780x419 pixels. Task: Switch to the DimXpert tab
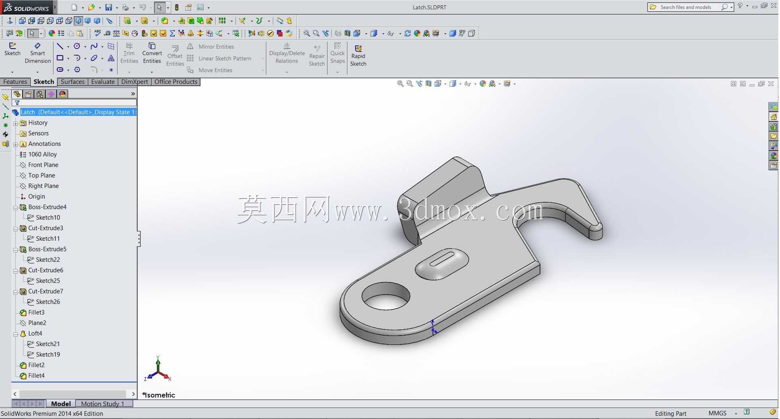click(135, 82)
